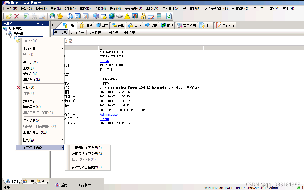Choose 启用透明加密授权(S) from submenu
Viewport: 304px width, 190px height.
87,148
